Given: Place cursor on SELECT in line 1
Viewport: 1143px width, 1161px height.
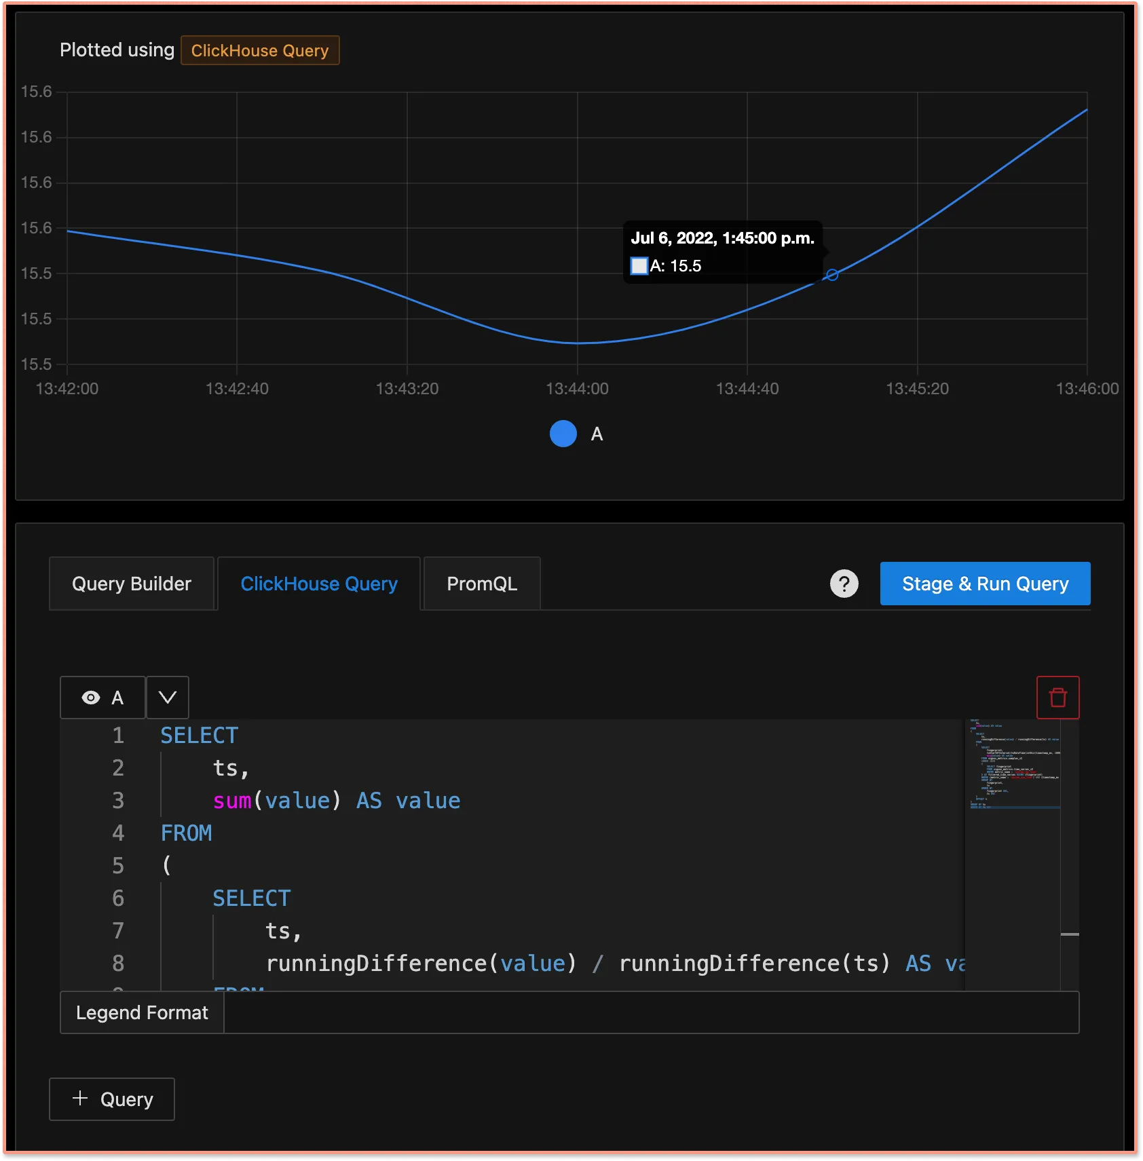Looking at the screenshot, I should tap(199, 736).
